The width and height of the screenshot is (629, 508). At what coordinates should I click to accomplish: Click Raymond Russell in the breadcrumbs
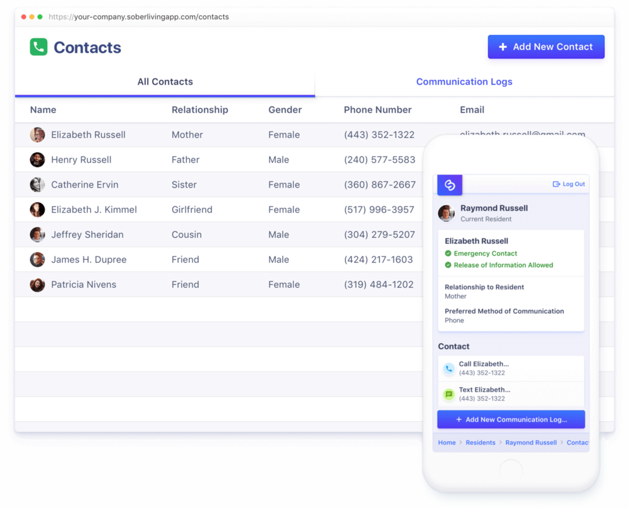[531, 443]
